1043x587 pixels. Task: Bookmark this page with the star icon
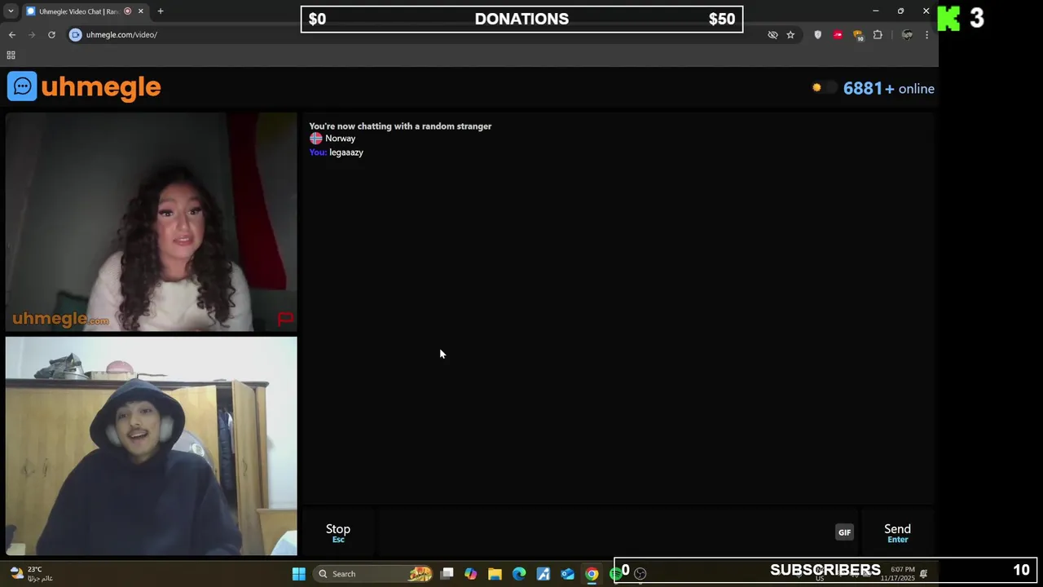pyautogui.click(x=790, y=35)
